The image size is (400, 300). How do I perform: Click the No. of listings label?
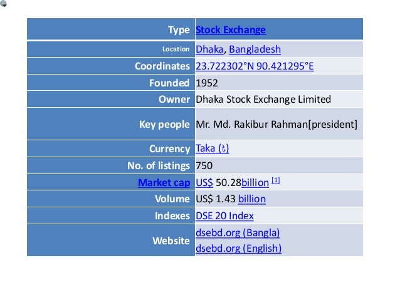coord(159,166)
